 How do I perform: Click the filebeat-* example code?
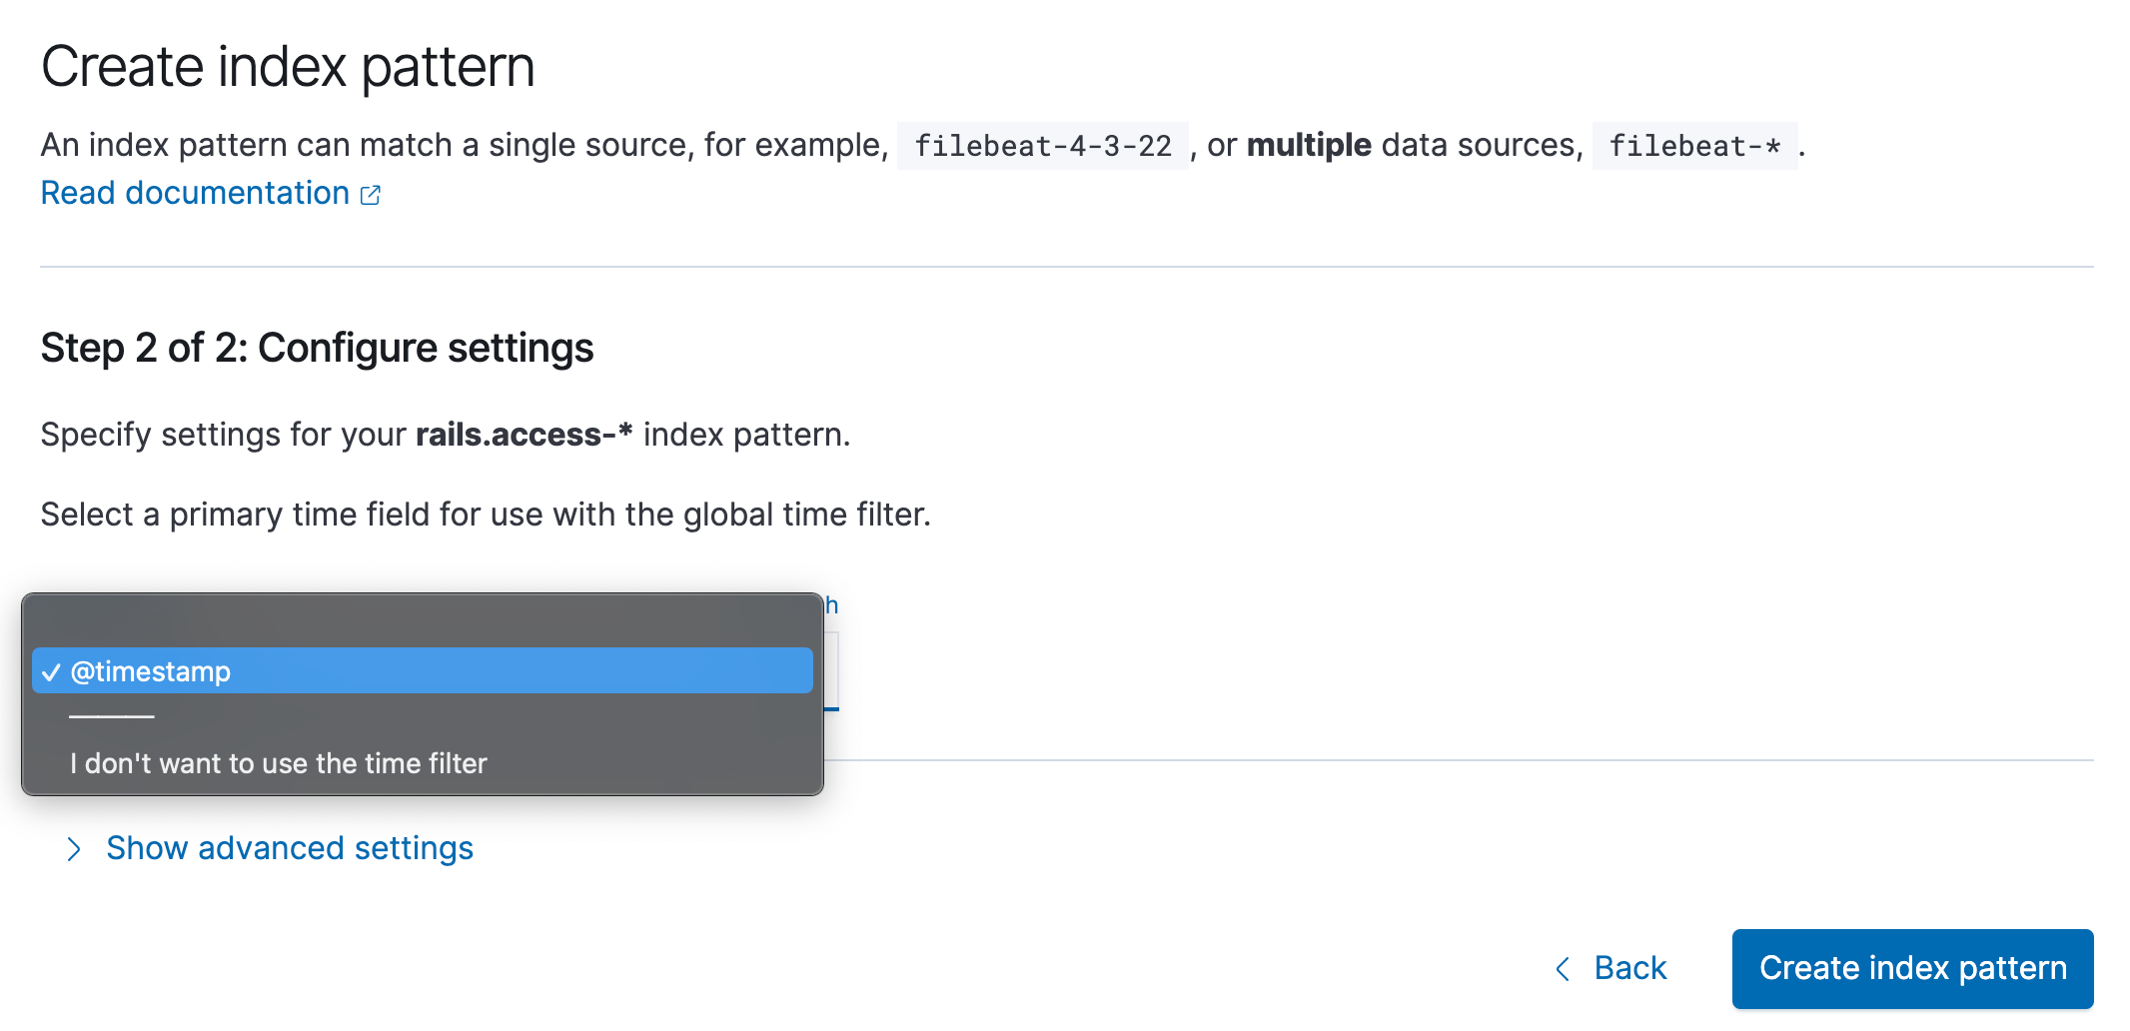(1694, 146)
